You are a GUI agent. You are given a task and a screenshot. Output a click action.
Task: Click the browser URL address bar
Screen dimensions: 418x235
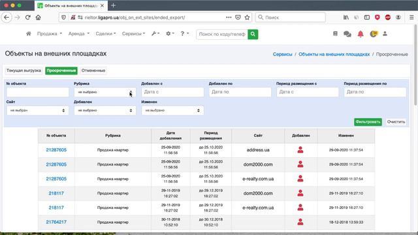pyautogui.click(x=155, y=18)
